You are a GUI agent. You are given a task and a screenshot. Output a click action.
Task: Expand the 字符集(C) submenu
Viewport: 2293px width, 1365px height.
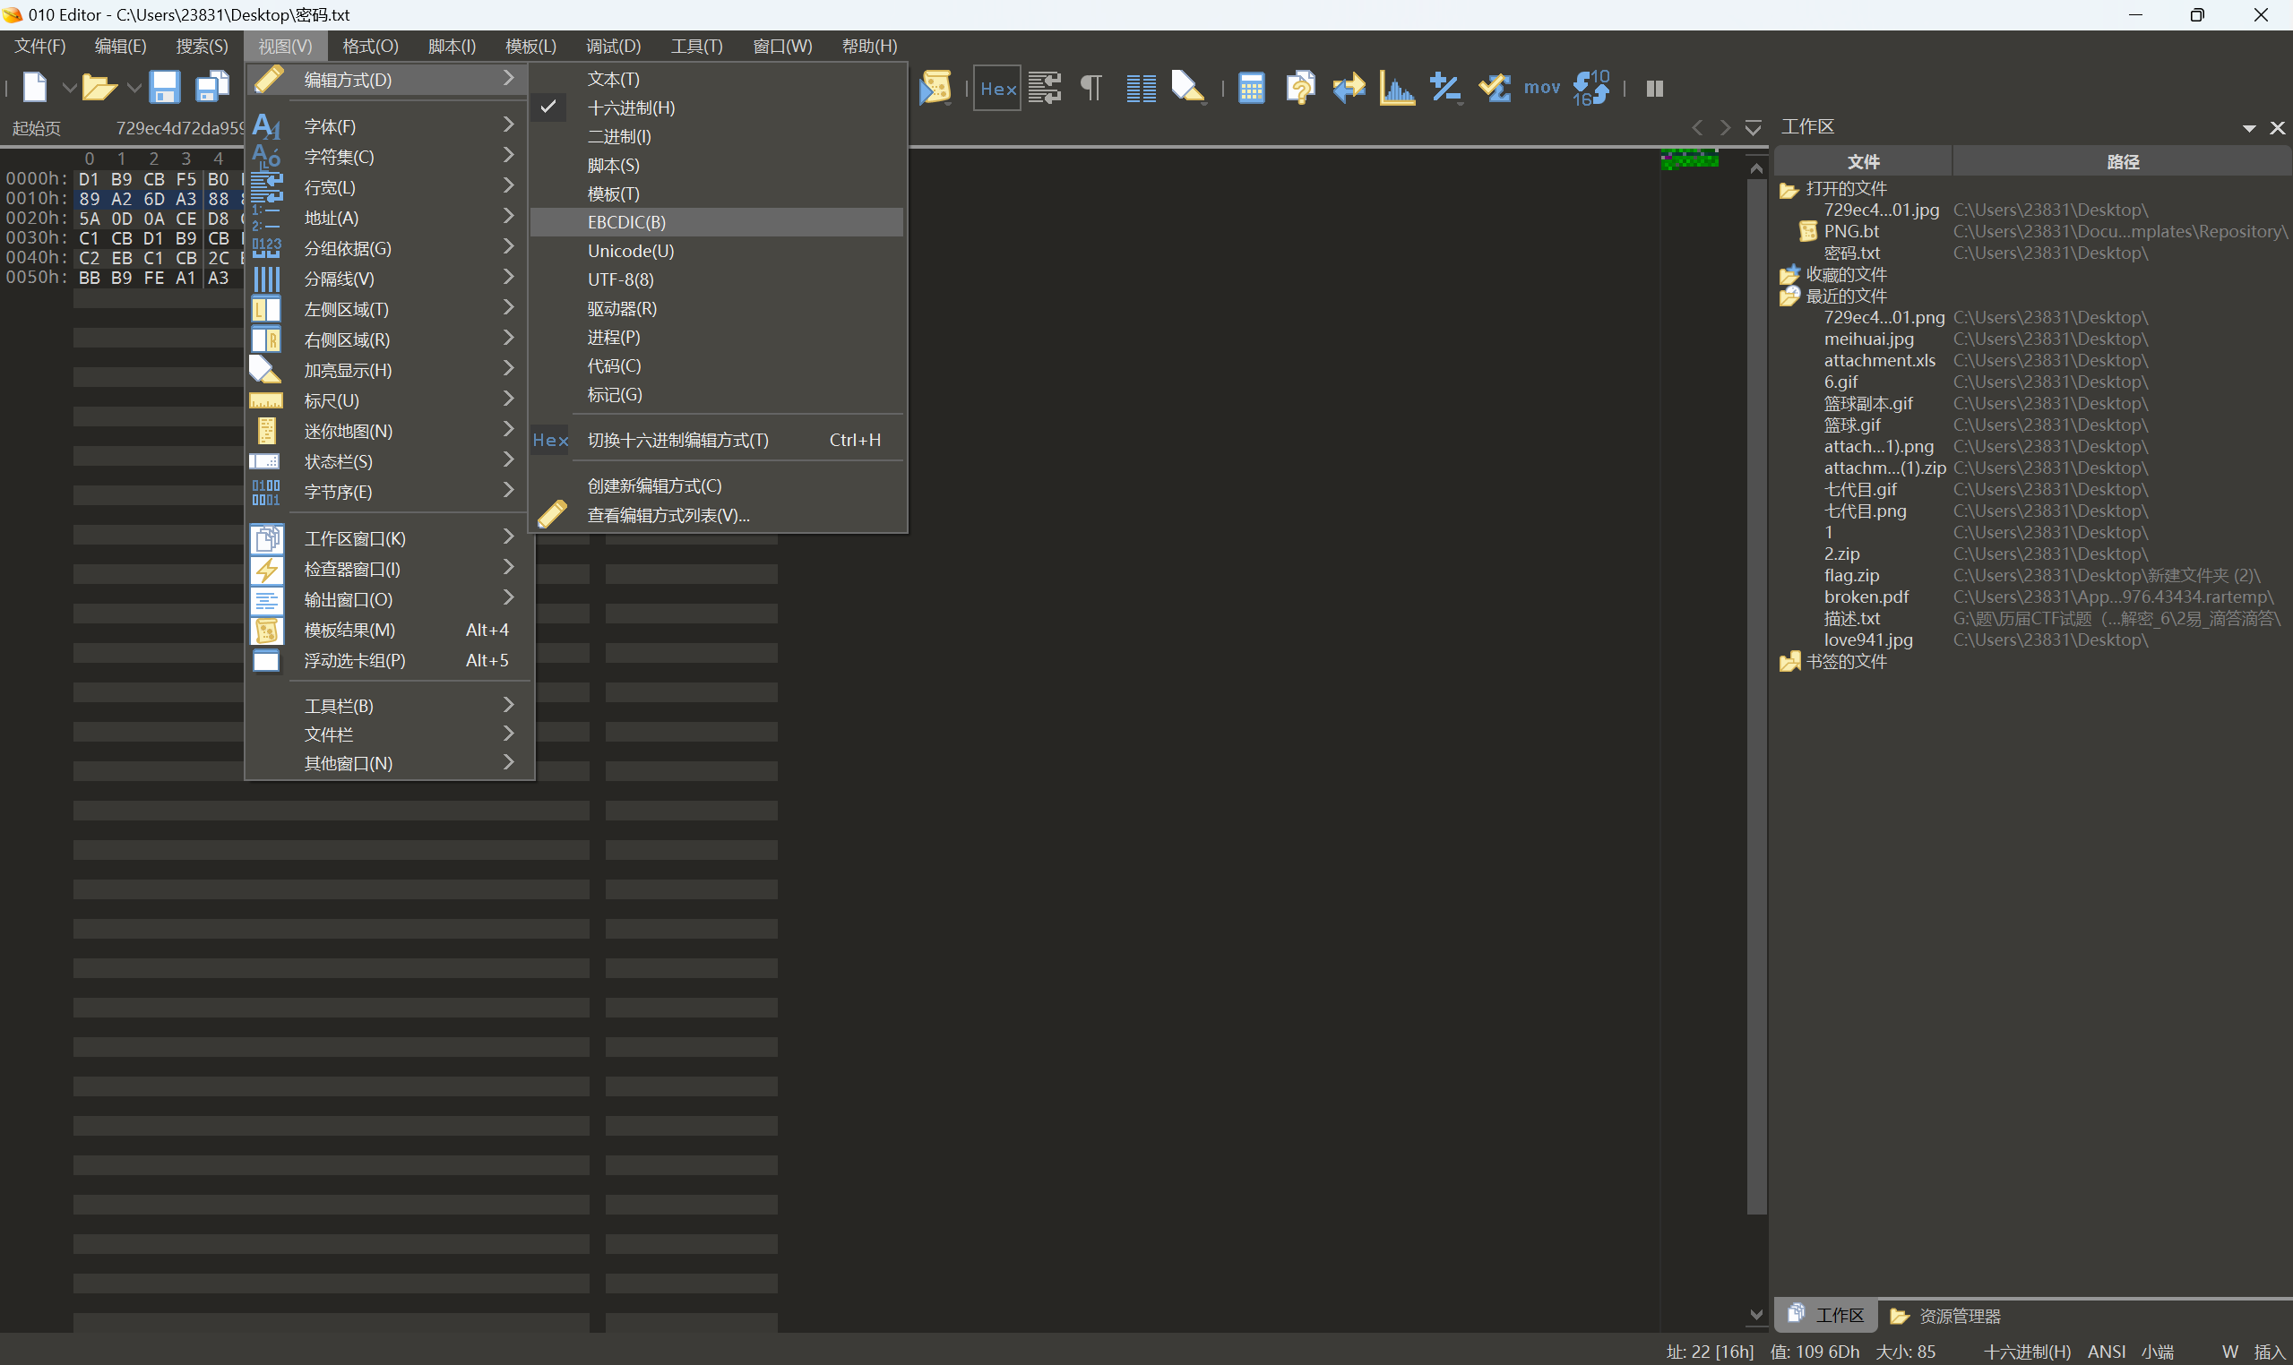tap(389, 157)
